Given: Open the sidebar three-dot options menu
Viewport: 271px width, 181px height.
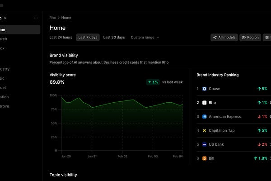Looking at the screenshot, I should [x=36, y=18].
